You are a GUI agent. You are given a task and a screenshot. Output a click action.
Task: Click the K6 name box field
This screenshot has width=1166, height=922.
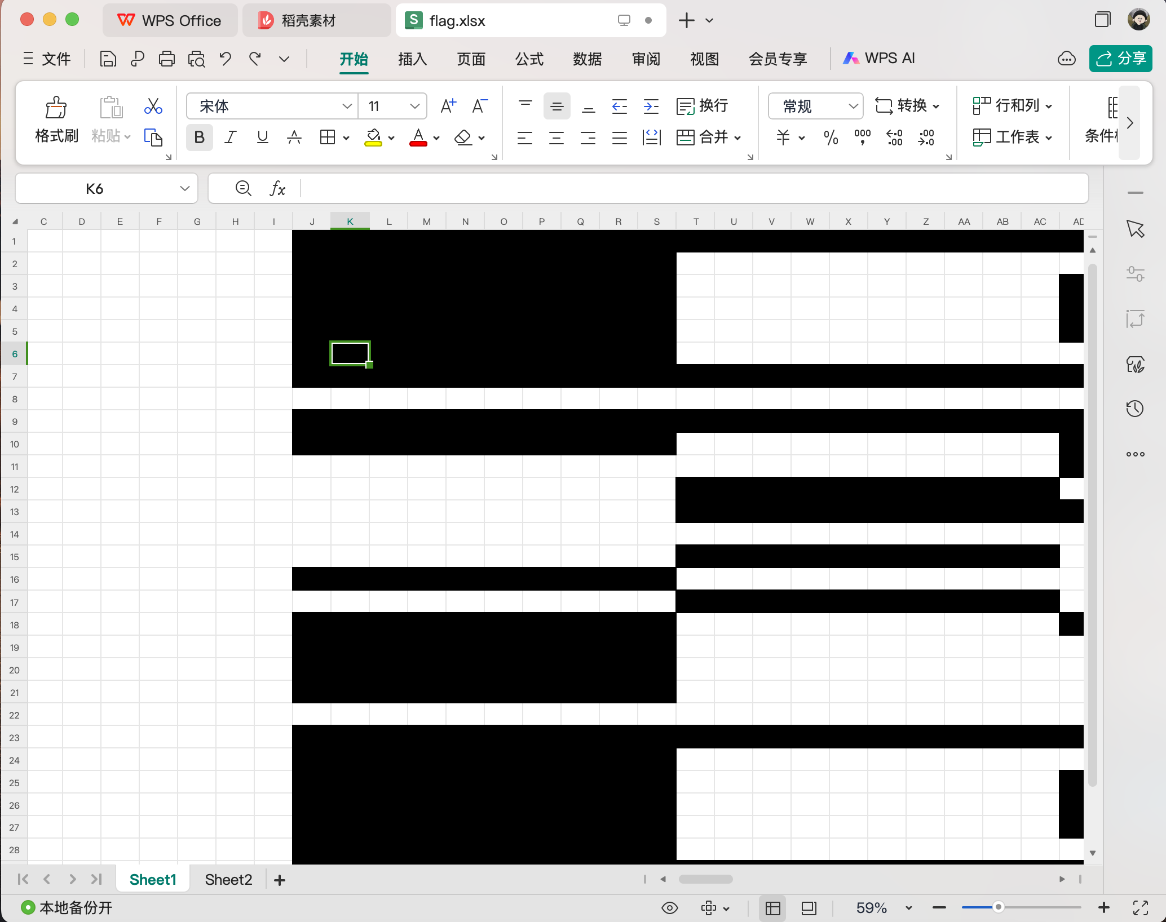(95, 189)
